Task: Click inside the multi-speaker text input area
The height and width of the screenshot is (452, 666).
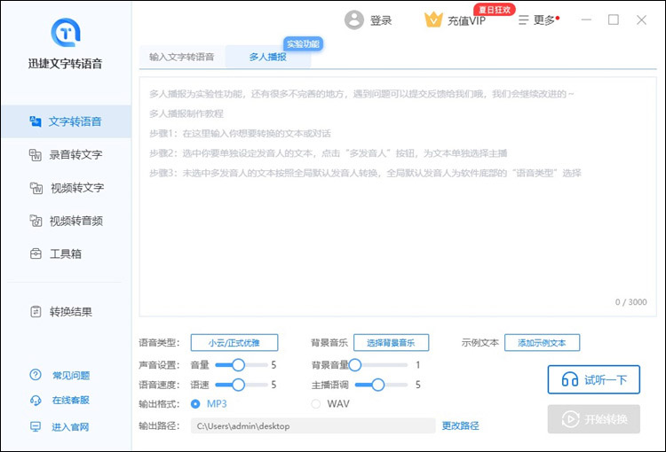Action: click(x=398, y=197)
